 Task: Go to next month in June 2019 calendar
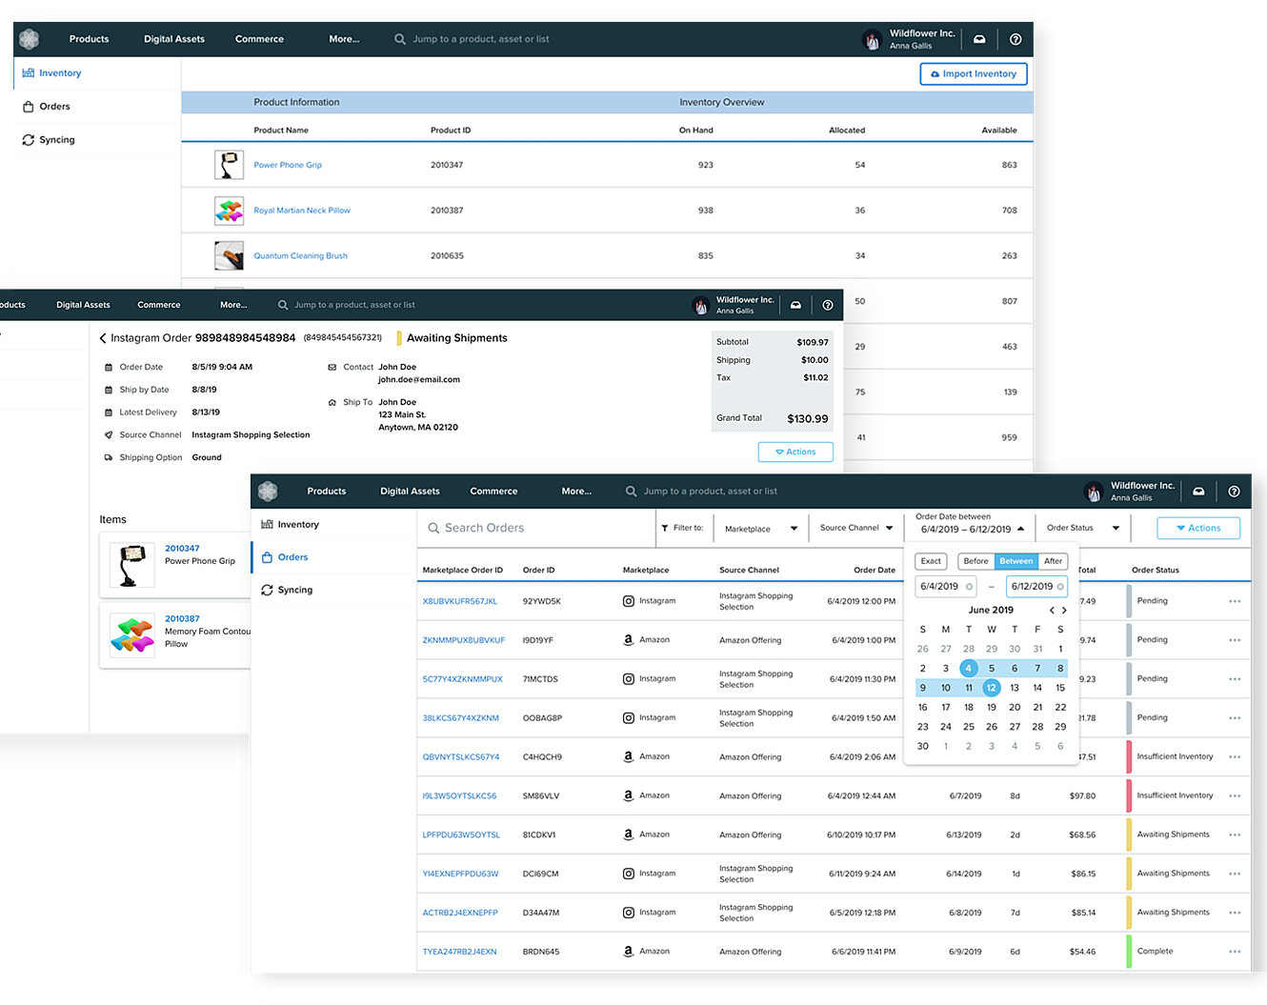coord(1064,611)
